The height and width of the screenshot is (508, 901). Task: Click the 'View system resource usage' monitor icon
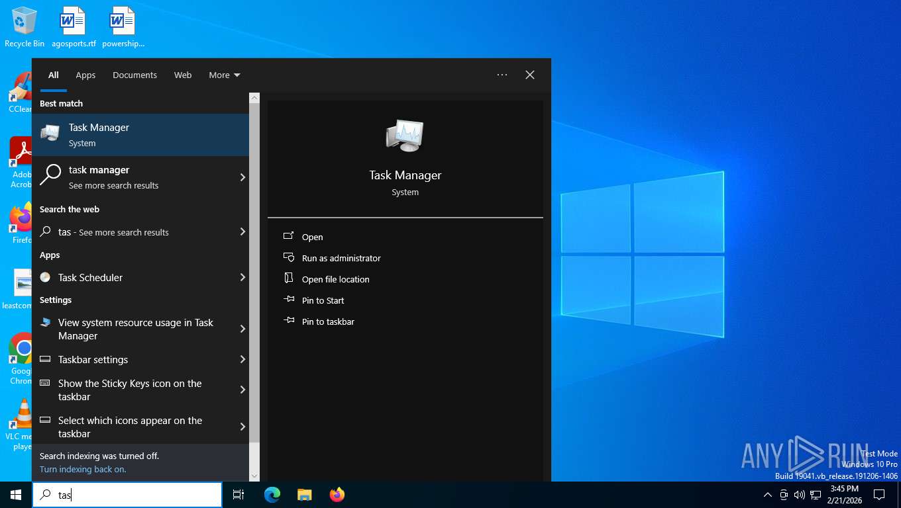[45, 323]
